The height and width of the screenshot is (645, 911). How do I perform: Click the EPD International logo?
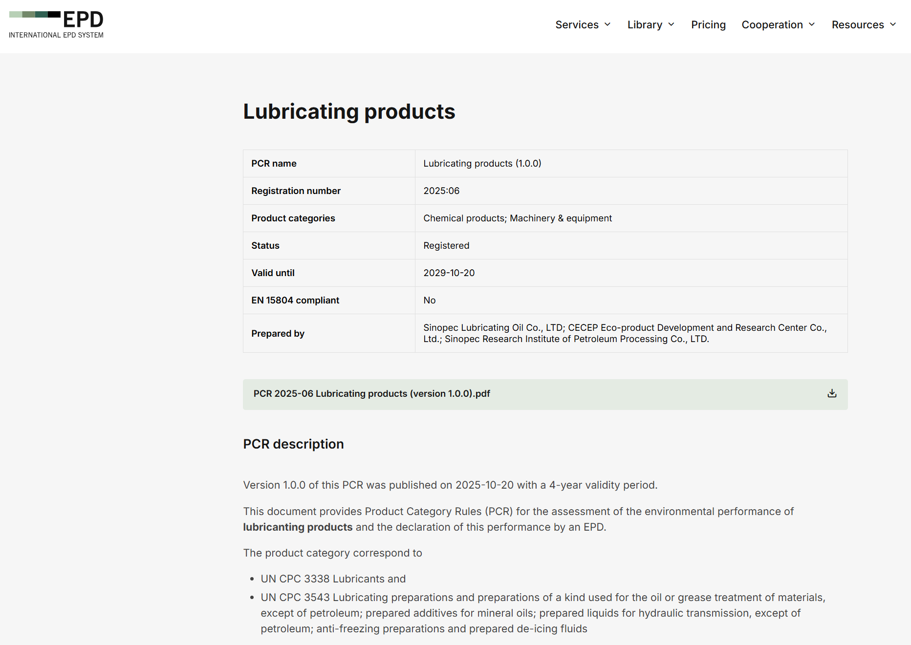56,24
